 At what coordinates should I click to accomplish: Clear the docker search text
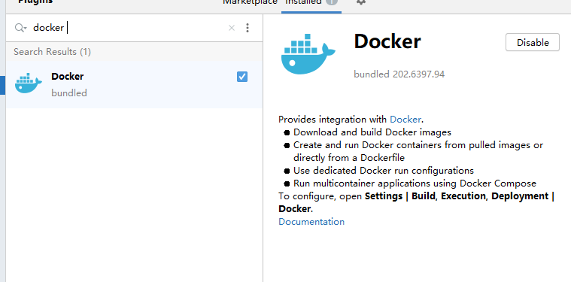232,28
